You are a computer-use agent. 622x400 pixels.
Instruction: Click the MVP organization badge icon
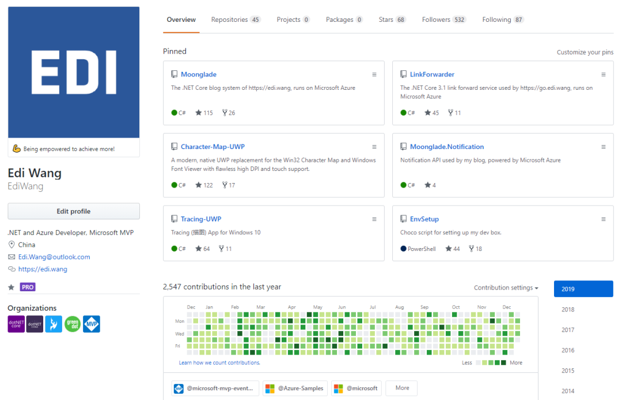click(92, 324)
